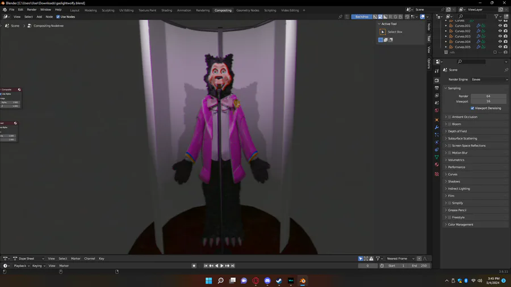This screenshot has height=287, width=511.
Task: Show the Color and Alpha backdrop channel
Action: 375,16
